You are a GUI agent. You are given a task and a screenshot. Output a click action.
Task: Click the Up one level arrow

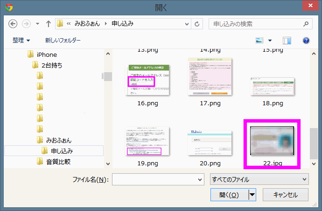point(48,24)
